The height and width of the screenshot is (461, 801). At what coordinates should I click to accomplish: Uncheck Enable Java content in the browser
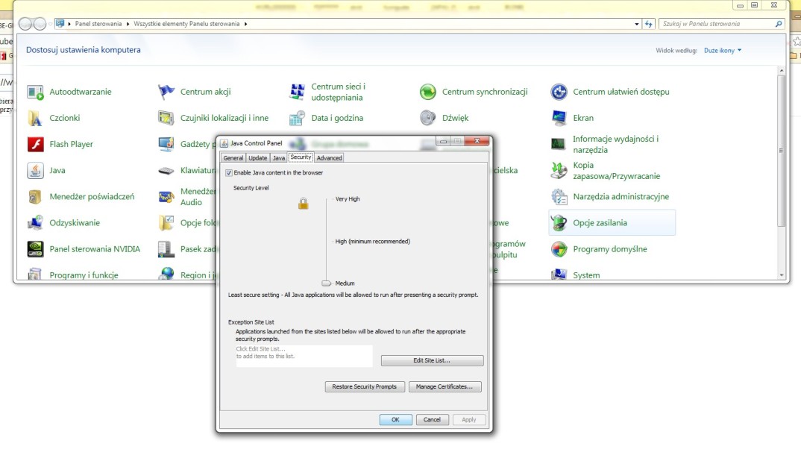click(229, 173)
